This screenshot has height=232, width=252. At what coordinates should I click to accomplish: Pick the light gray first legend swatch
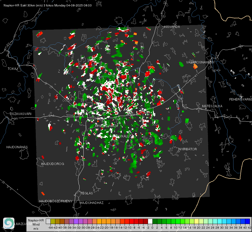(x=48, y=221)
